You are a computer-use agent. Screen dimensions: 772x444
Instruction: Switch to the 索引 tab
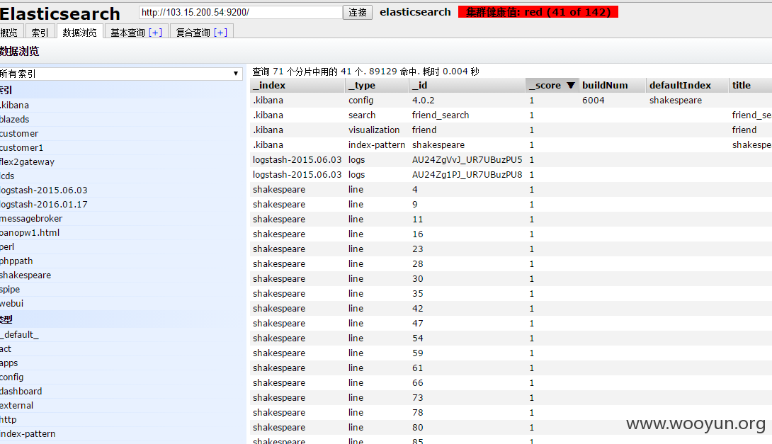pos(40,32)
